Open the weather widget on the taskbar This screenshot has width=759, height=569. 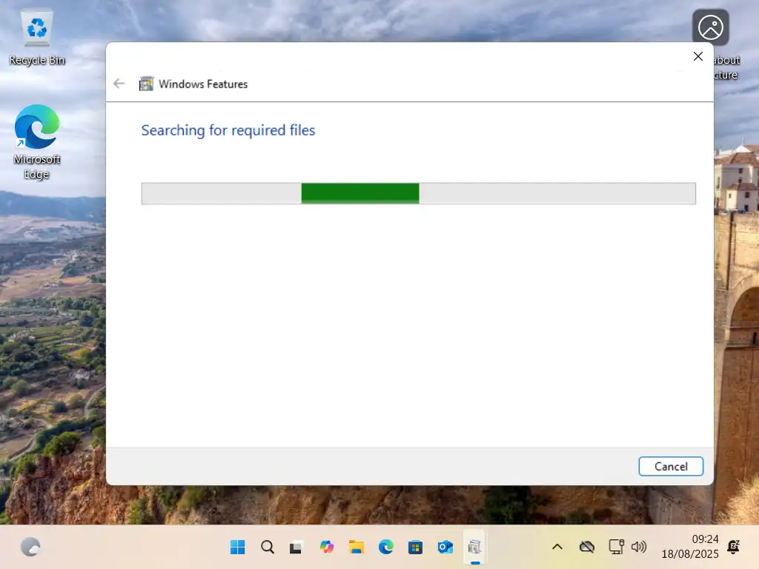coord(30,548)
